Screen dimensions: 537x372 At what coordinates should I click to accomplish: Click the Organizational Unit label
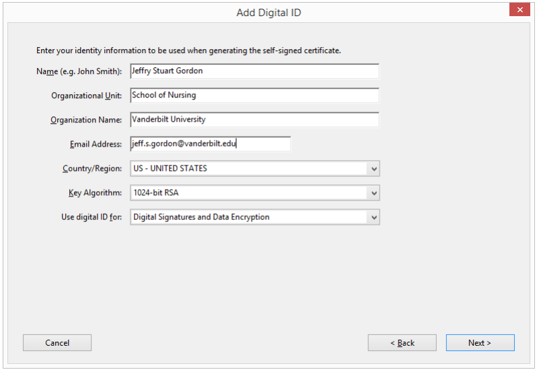click(86, 96)
